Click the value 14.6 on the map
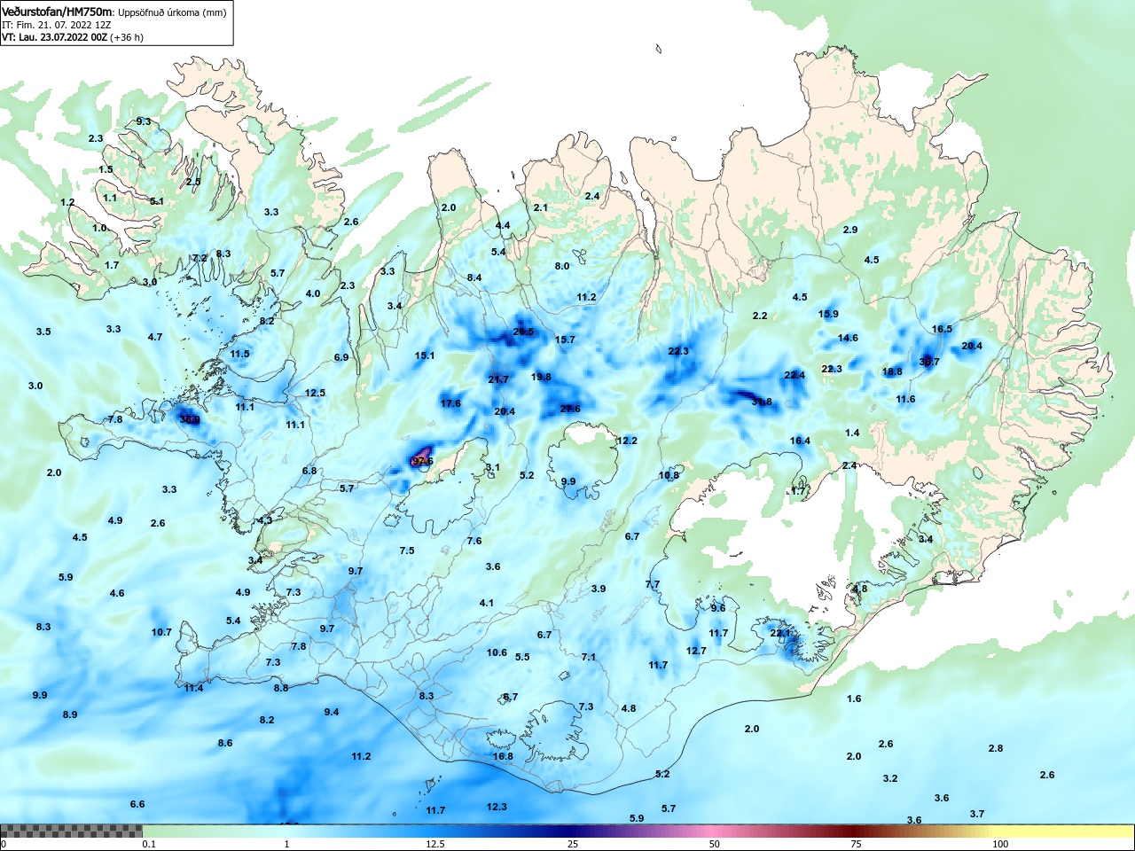 (849, 338)
